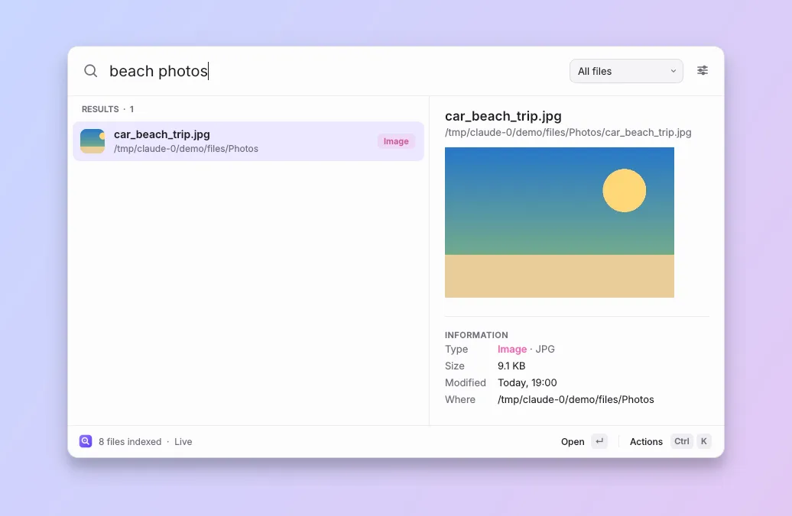Open the filter settings sliders icon
This screenshot has width=792, height=516.
pos(702,71)
